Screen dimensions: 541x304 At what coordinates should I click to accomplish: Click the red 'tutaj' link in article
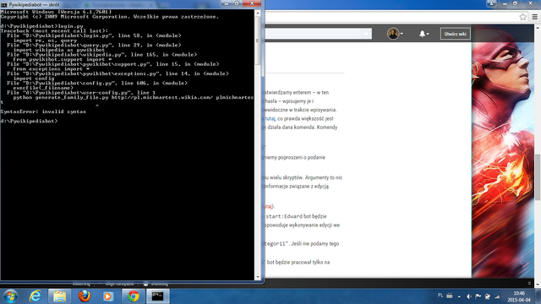point(268,206)
